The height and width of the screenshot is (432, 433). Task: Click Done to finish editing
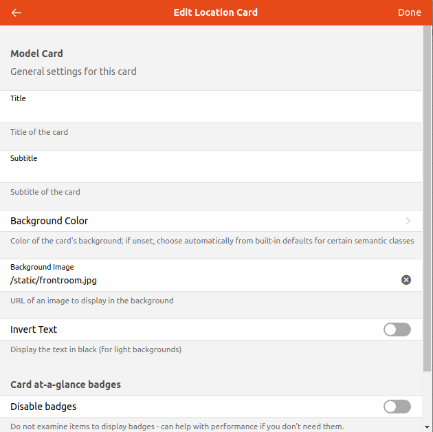coord(409,12)
